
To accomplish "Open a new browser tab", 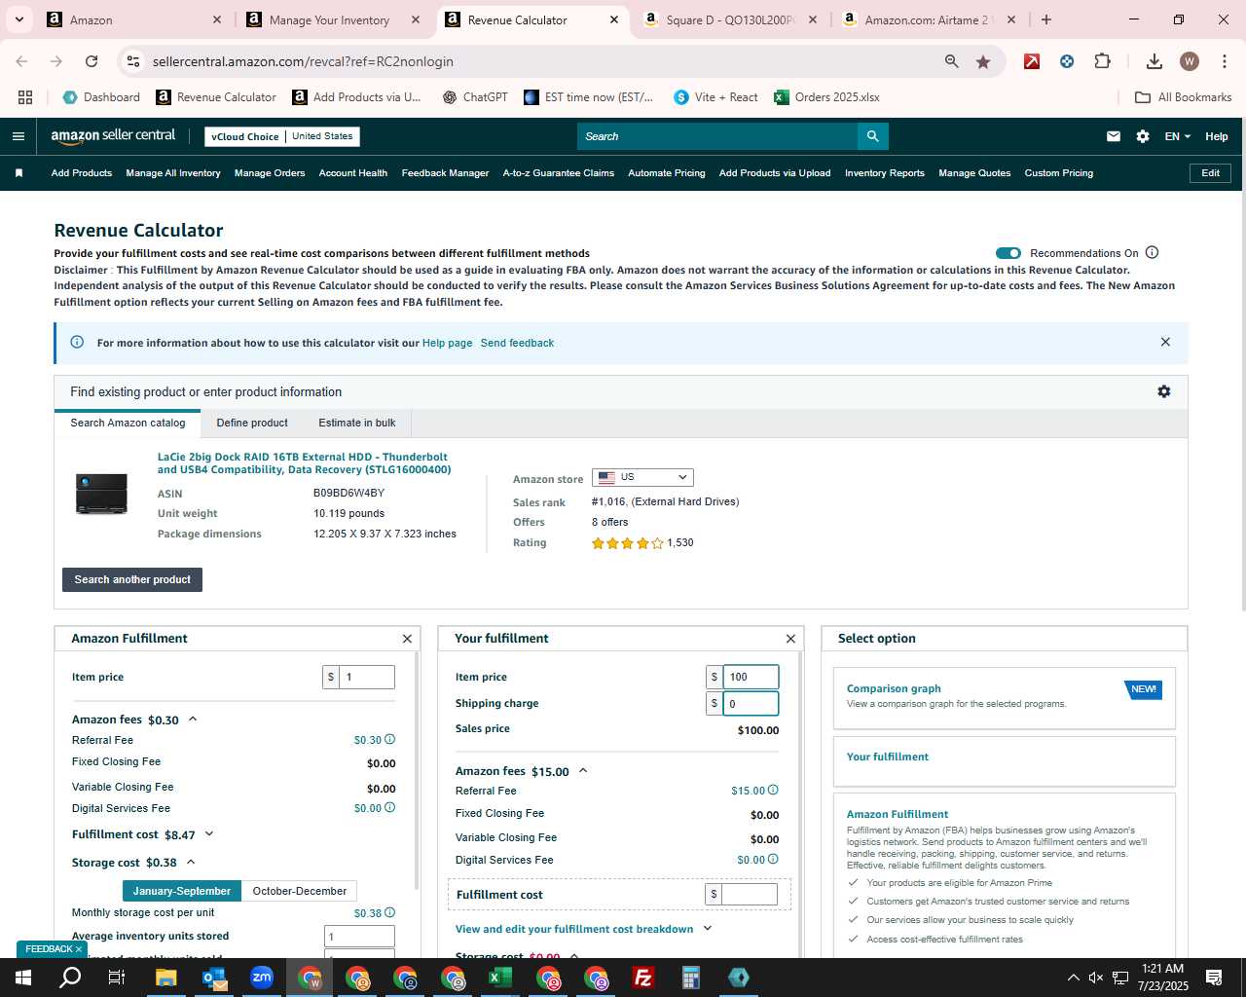I will pyautogui.click(x=1046, y=19).
